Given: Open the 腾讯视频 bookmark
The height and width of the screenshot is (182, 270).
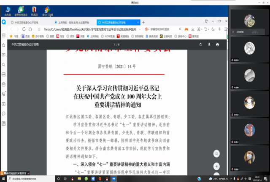Looking at the screenshot, I should pos(152,36).
